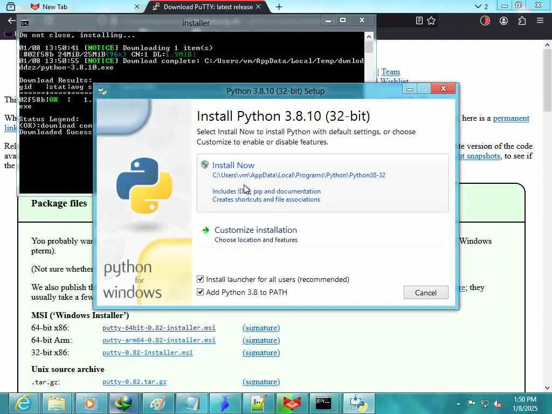Maximize the installer console window
The width and height of the screenshot is (552, 414).
pos(342,20)
